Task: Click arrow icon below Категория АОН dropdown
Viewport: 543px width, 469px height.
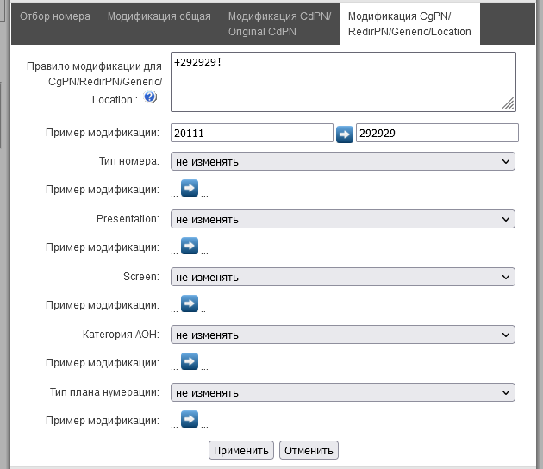Action: point(190,362)
